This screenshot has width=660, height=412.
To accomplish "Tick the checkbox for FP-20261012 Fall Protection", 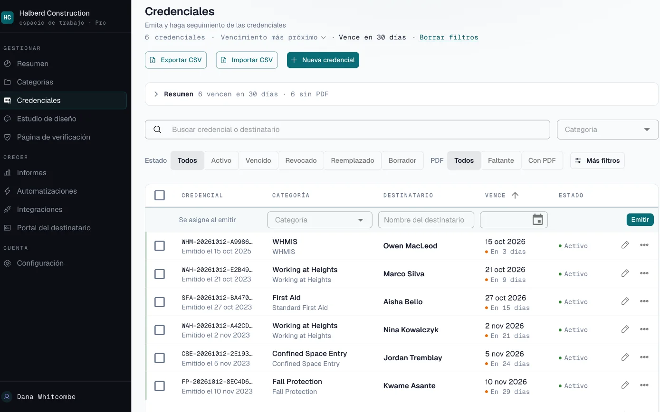I will (x=160, y=386).
